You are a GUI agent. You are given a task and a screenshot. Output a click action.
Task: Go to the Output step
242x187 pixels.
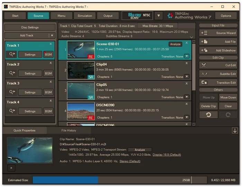(108, 16)
